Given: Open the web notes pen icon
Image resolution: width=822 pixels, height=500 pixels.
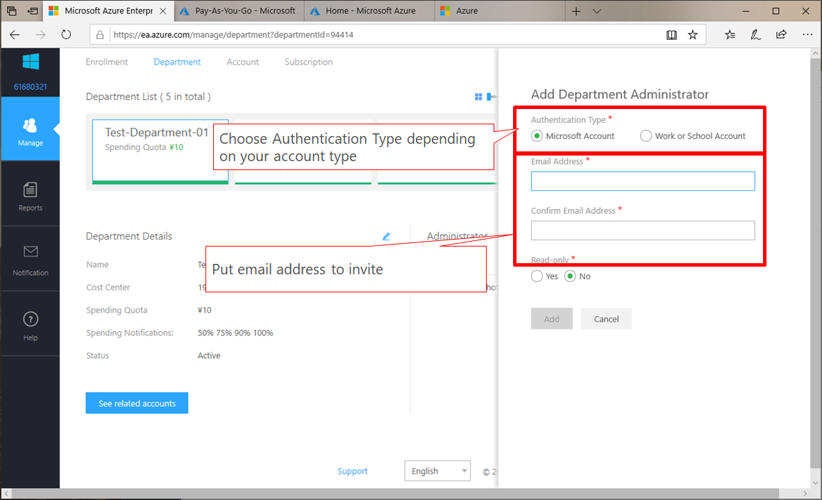Looking at the screenshot, I should pos(755,35).
